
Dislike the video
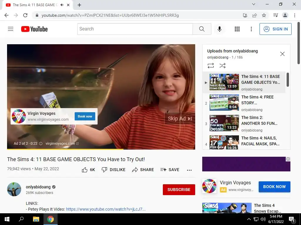click(113, 170)
